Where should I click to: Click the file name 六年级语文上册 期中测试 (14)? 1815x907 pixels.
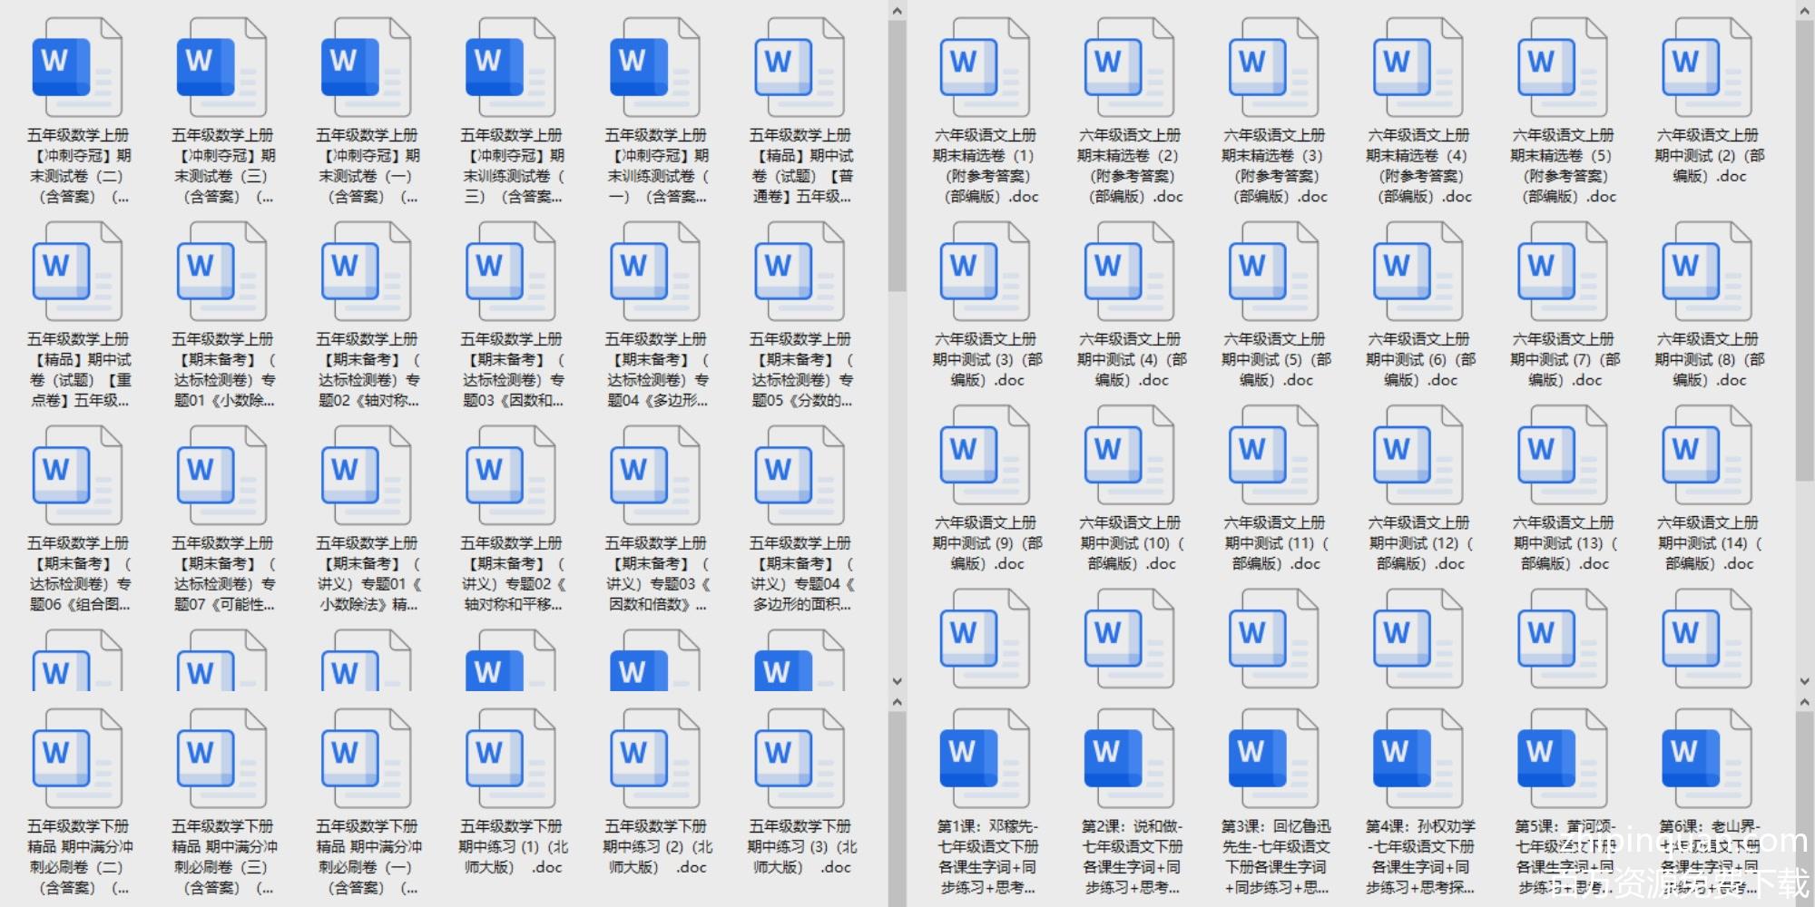[x=1708, y=543]
